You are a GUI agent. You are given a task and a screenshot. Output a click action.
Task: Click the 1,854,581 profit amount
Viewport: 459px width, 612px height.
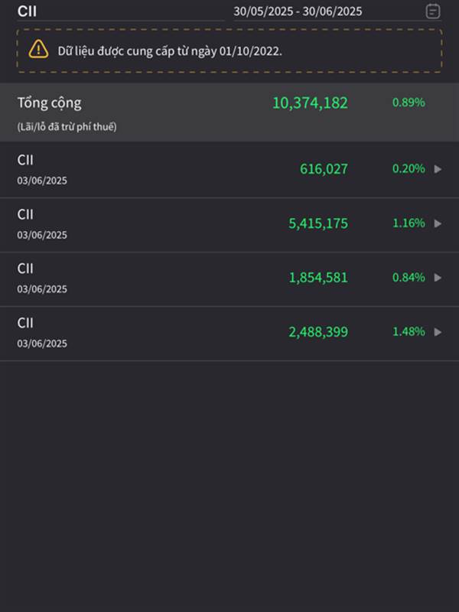[x=318, y=278]
